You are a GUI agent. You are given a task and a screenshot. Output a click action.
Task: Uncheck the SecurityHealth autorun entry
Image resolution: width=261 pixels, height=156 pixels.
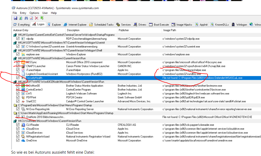(18, 78)
